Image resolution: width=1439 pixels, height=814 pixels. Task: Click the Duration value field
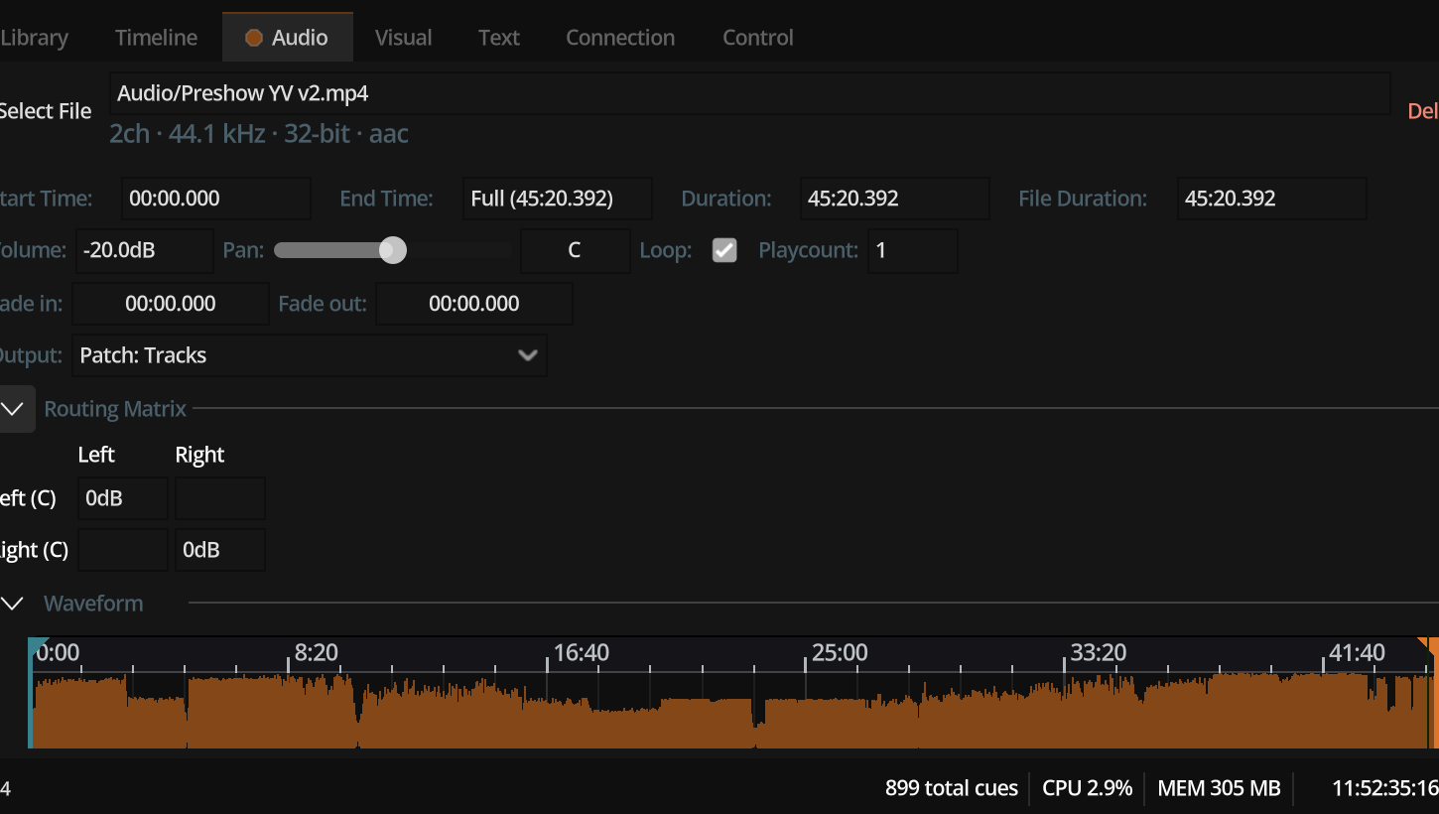pos(895,199)
